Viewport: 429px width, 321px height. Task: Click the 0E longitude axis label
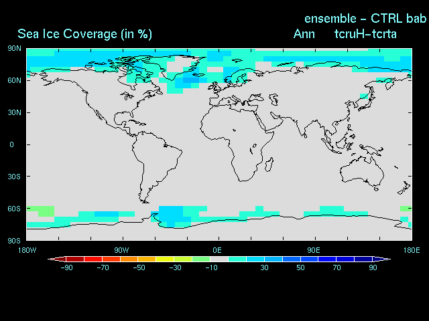[218, 249]
